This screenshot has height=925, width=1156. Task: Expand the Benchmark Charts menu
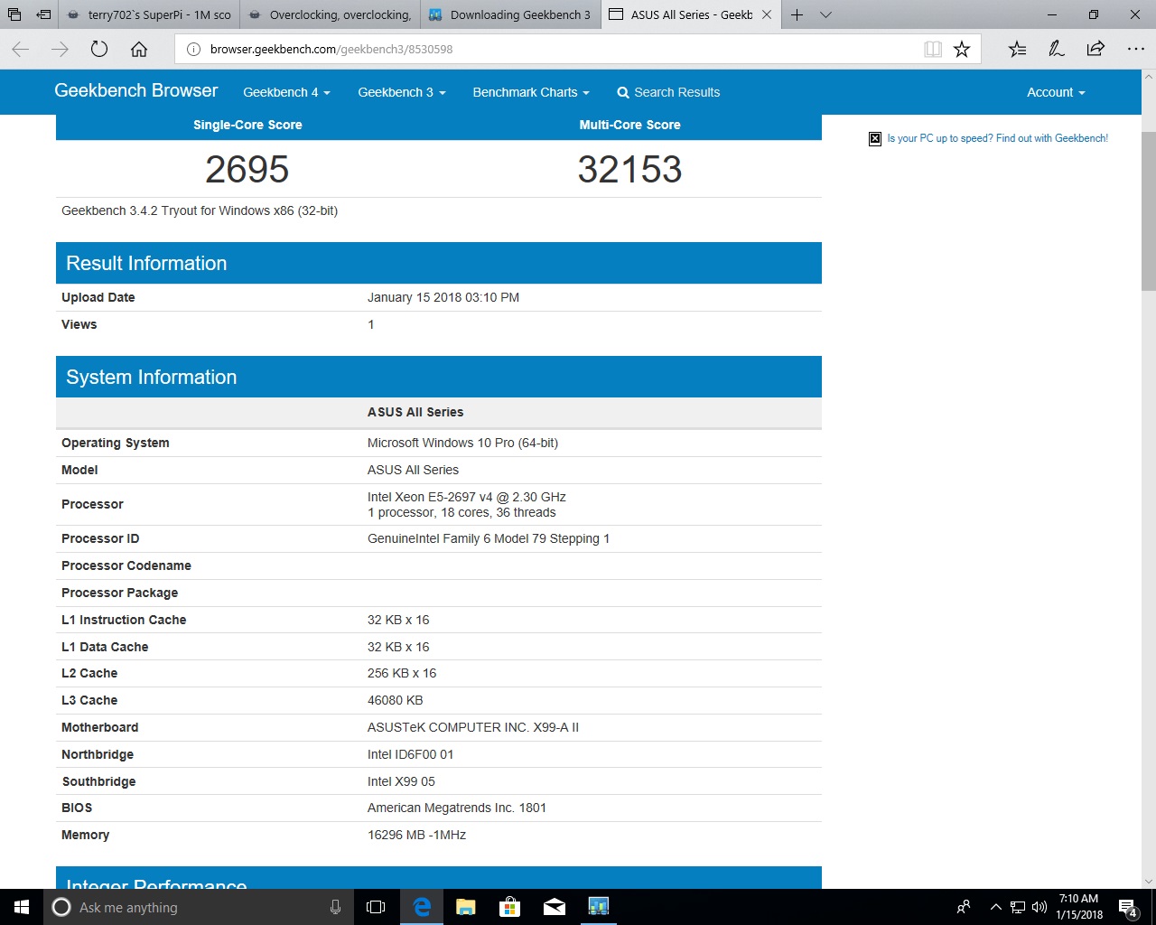[x=530, y=92]
